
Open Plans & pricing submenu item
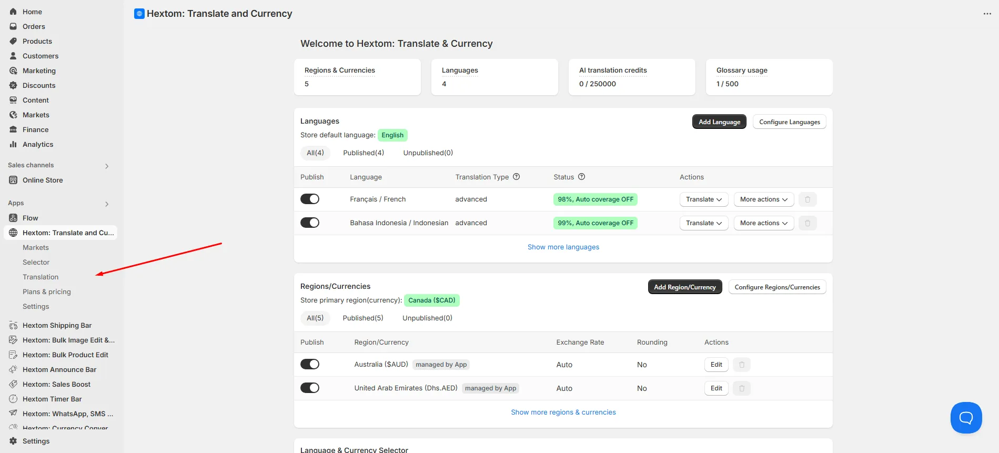point(47,291)
